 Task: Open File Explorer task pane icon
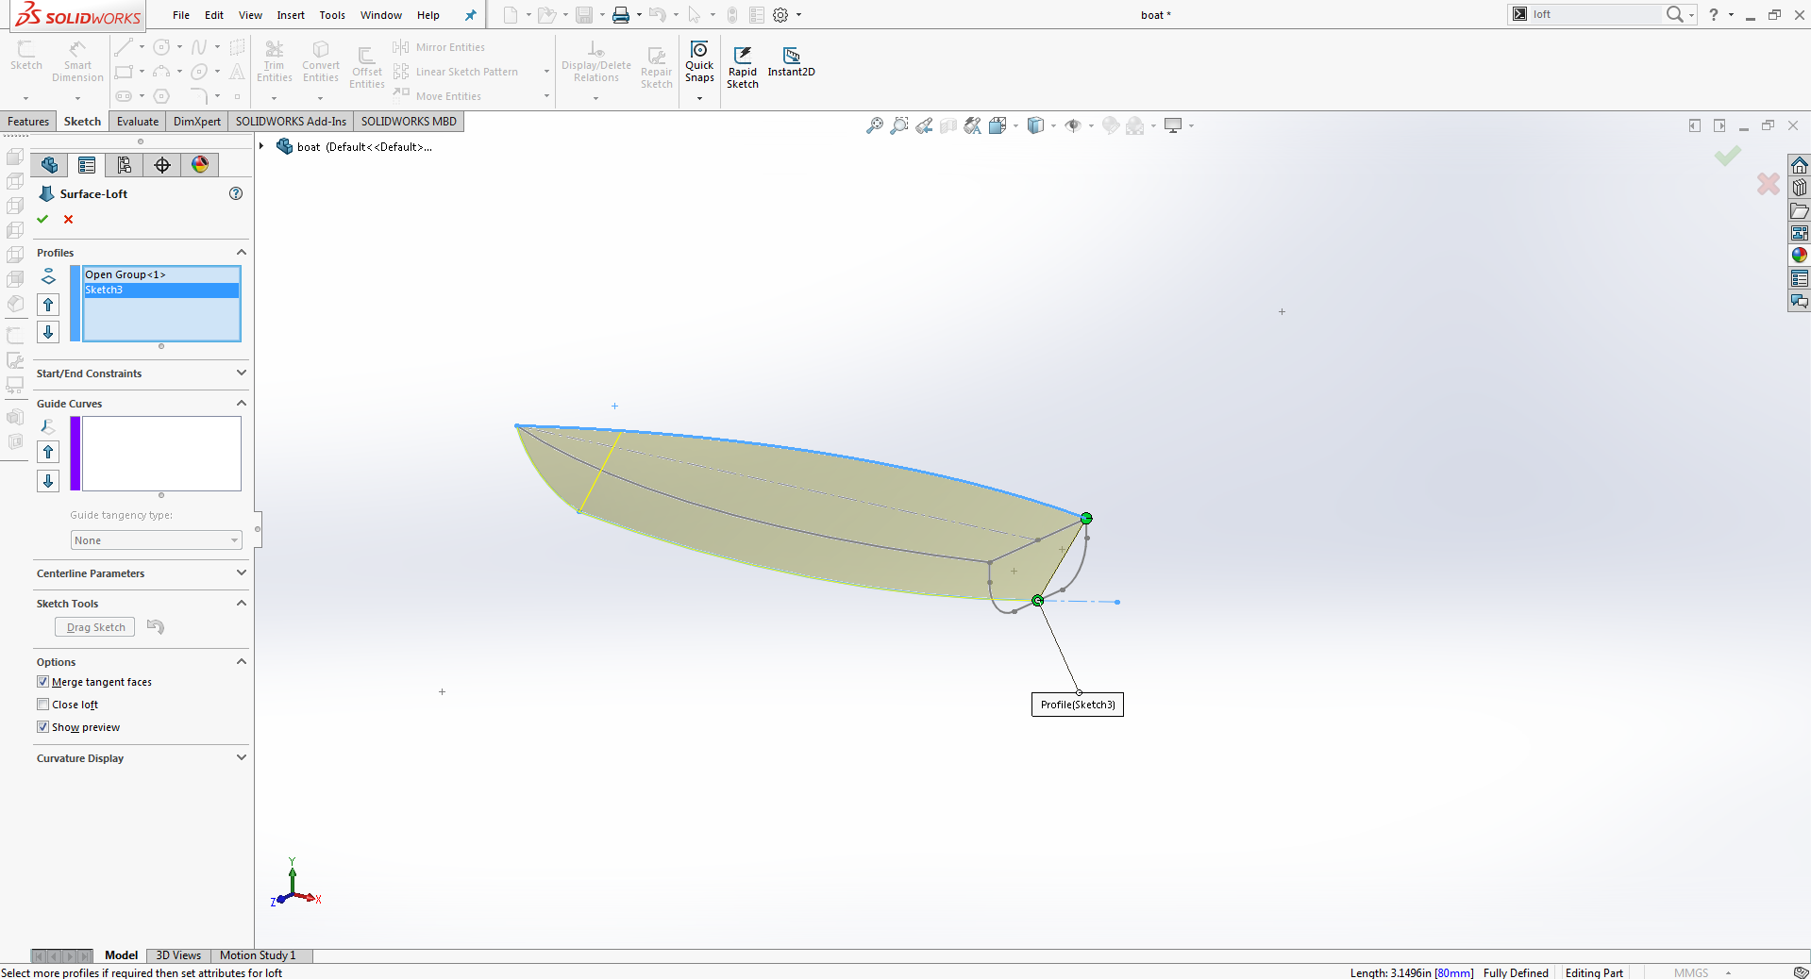[1800, 210]
